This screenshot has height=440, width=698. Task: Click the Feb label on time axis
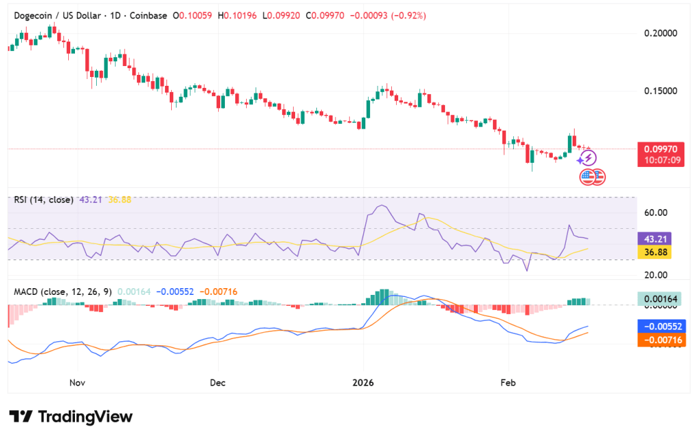pyautogui.click(x=508, y=383)
